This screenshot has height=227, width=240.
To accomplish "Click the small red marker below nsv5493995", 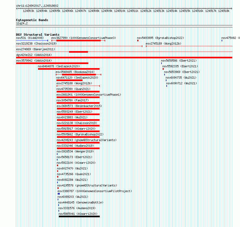I will 138,41.
